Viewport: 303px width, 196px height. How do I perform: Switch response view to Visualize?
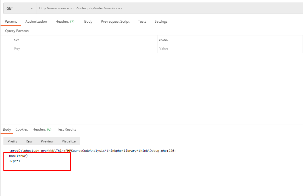pos(69,141)
